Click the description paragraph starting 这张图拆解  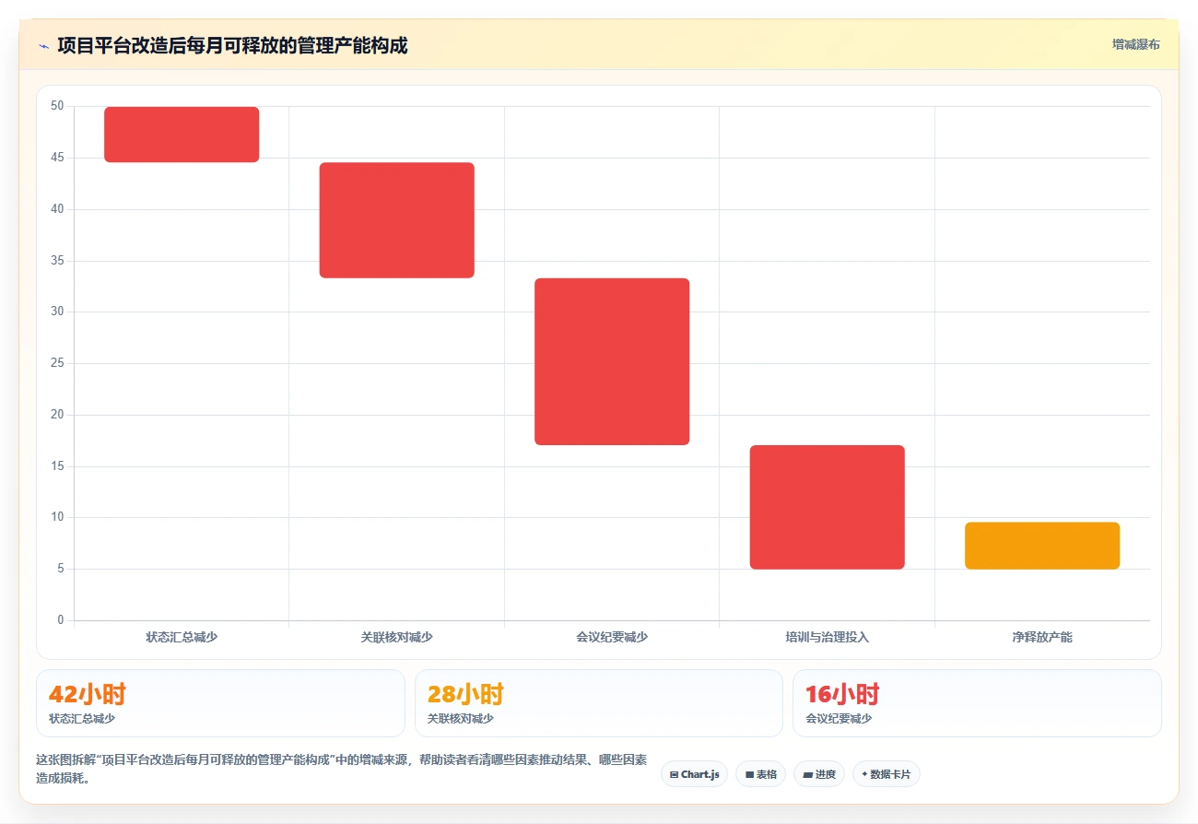tap(342, 770)
